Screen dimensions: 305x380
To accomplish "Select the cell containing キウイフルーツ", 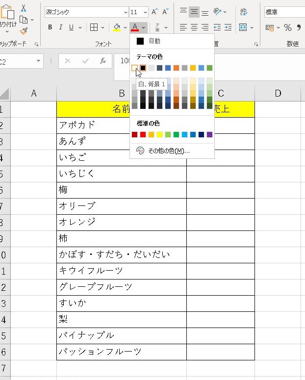I will point(121,271).
